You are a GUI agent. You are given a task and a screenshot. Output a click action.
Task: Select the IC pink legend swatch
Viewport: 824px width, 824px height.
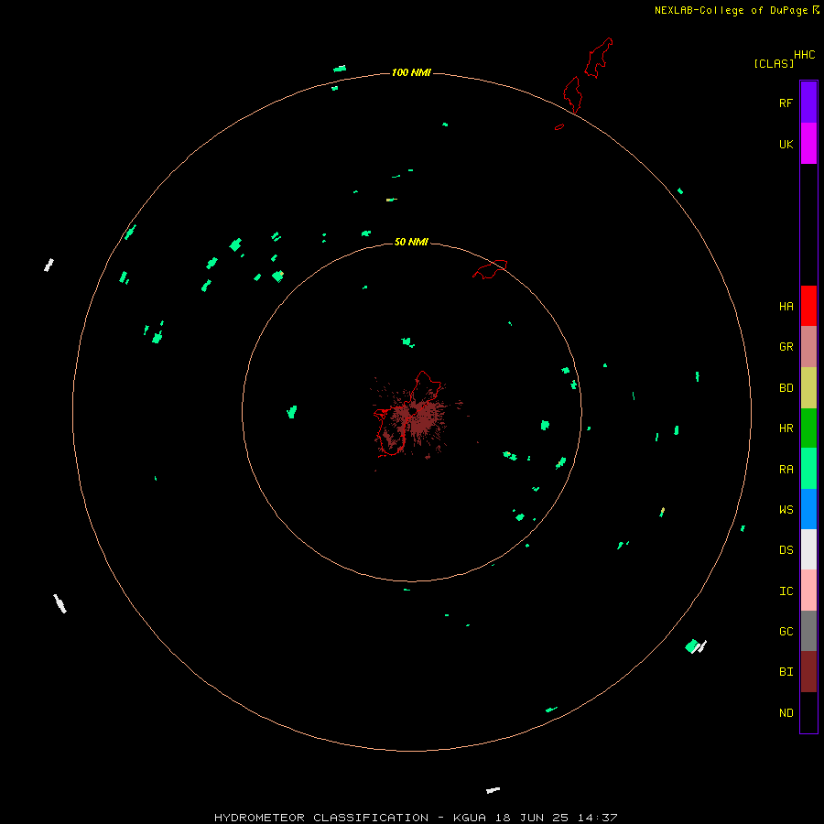(x=808, y=591)
